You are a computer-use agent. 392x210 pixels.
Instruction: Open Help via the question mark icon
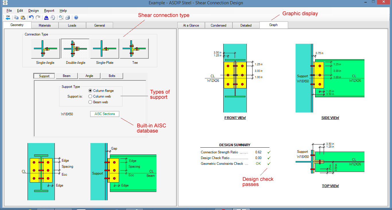[76, 17]
